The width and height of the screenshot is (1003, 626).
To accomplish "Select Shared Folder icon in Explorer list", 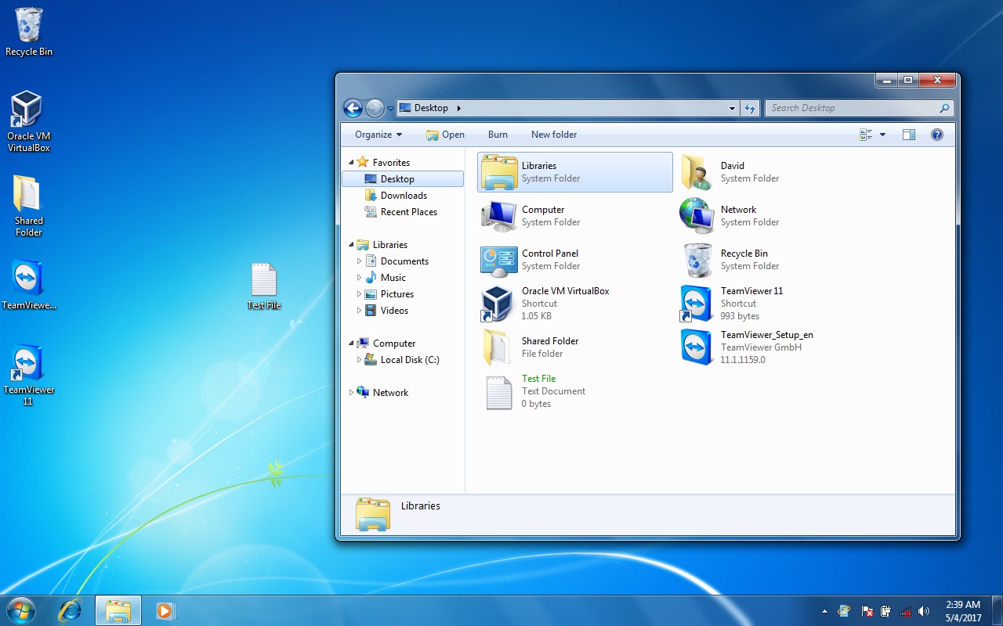I will tap(498, 347).
